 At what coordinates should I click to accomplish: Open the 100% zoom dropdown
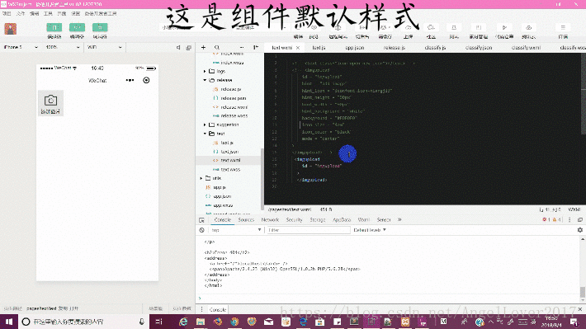click(63, 48)
